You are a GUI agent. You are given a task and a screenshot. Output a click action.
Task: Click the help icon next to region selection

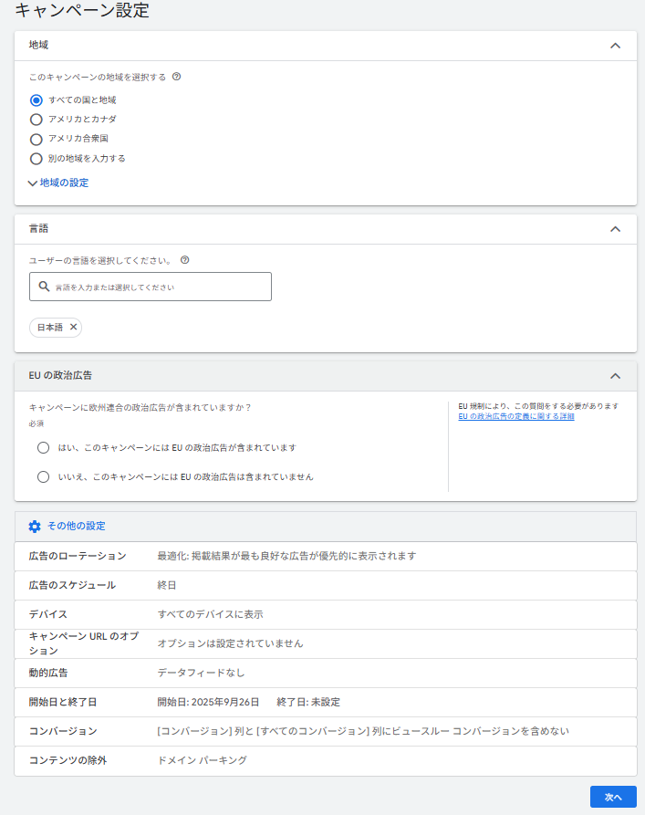[176, 77]
